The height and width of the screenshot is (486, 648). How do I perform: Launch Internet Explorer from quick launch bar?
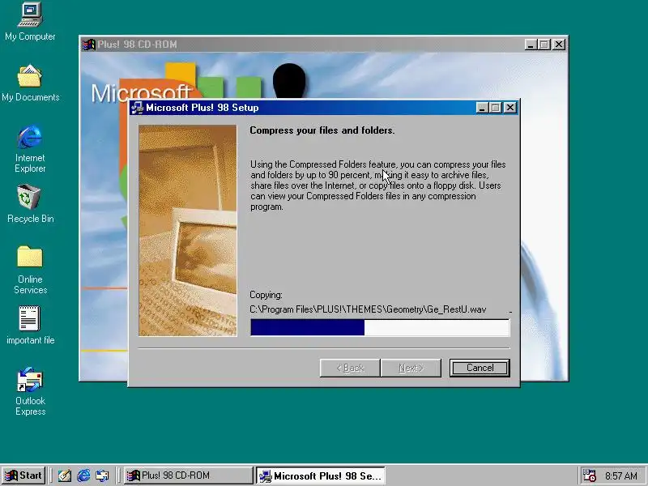83,475
